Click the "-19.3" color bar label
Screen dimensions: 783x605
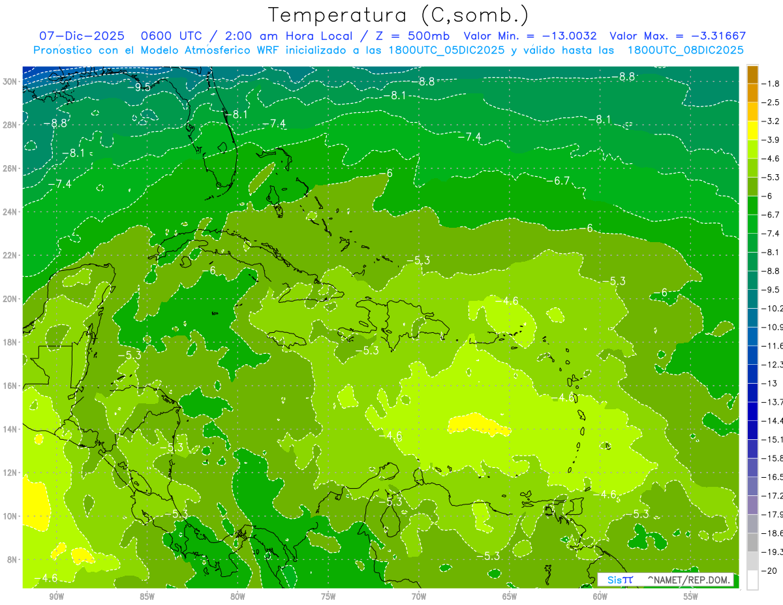773,552
